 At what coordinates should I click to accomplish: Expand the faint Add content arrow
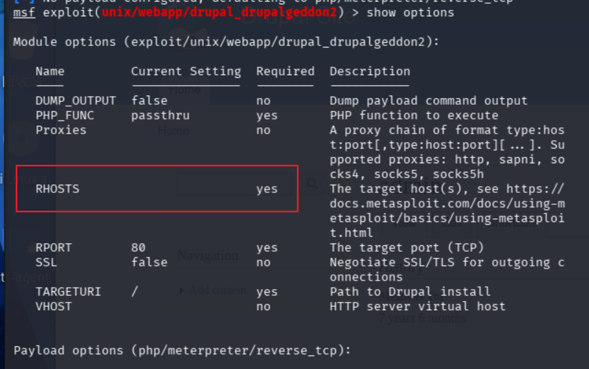(x=181, y=291)
